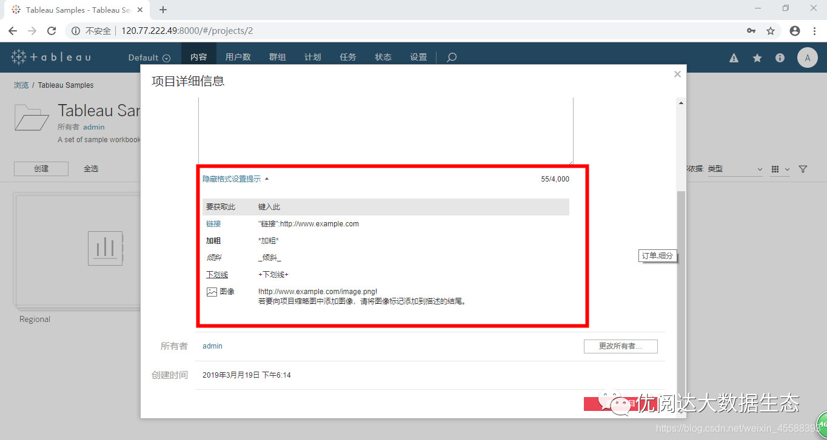
Task: Open the 群组 nav tab
Action: click(278, 57)
